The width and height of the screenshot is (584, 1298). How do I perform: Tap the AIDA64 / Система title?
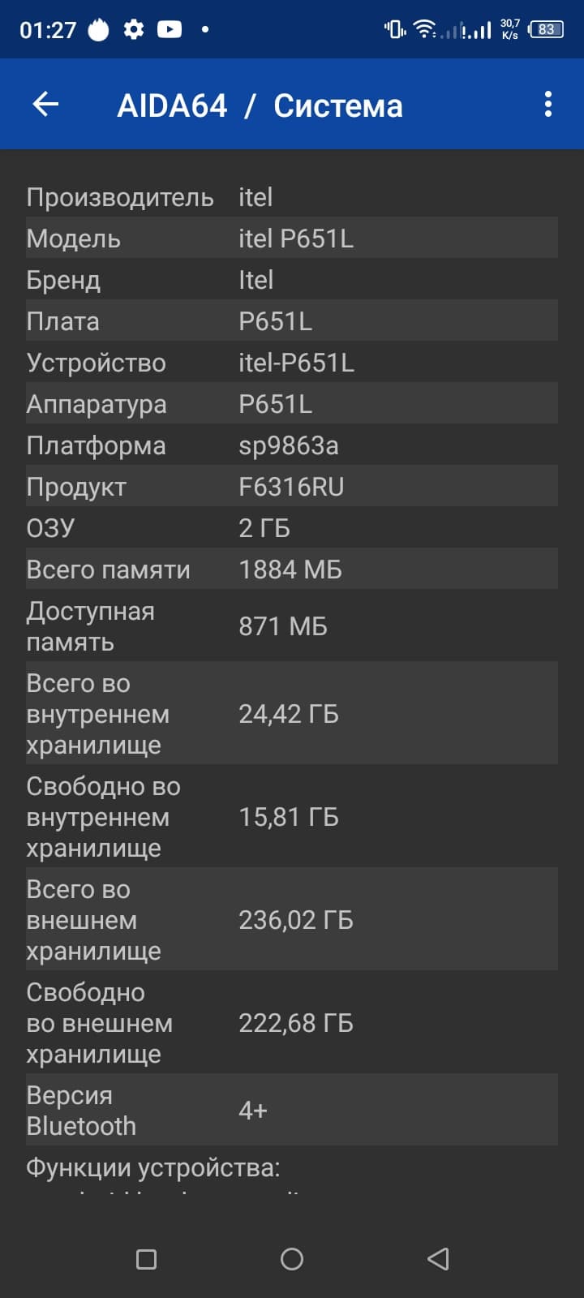(260, 105)
